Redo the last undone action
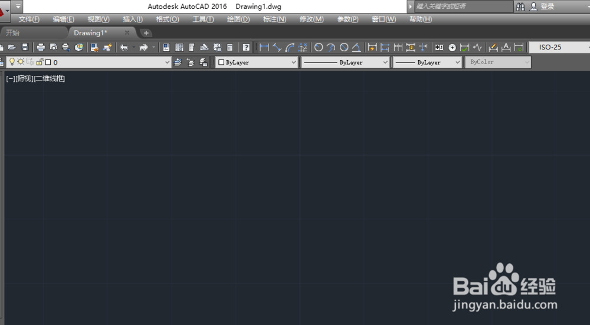The width and height of the screenshot is (590, 325). [143, 47]
